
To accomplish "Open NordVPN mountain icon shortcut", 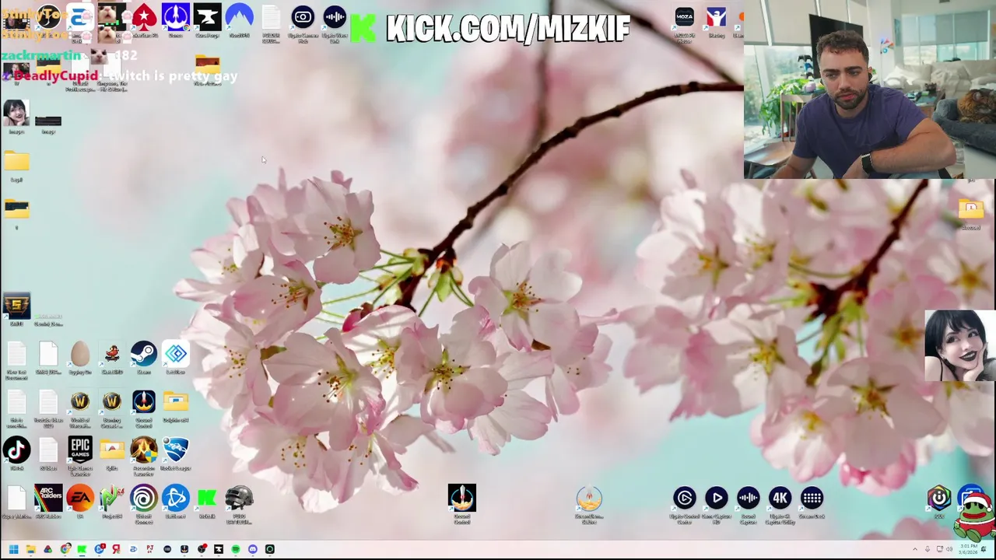I will tap(239, 17).
